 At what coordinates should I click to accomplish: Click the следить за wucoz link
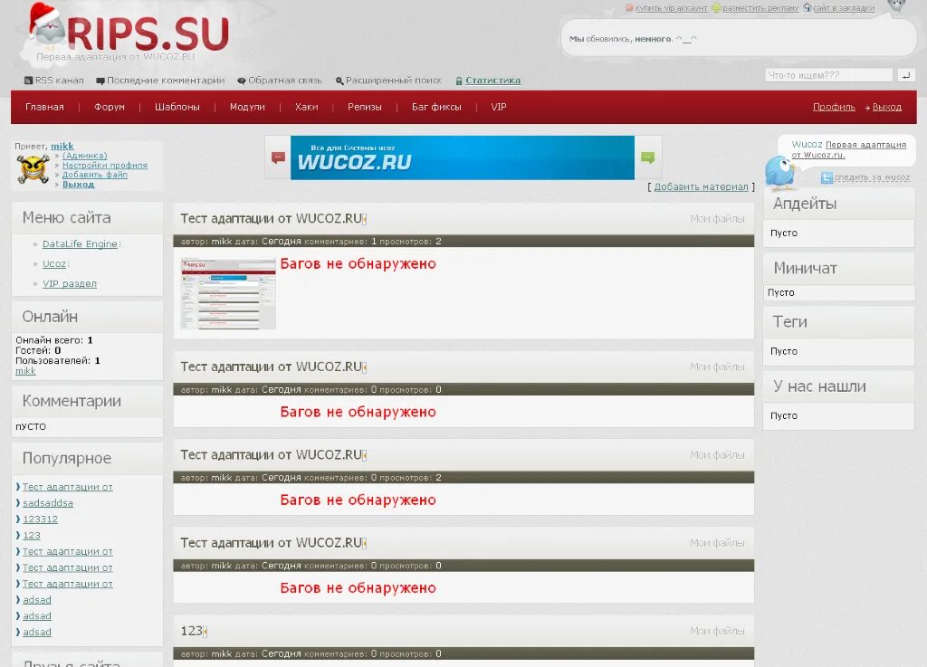click(x=872, y=177)
